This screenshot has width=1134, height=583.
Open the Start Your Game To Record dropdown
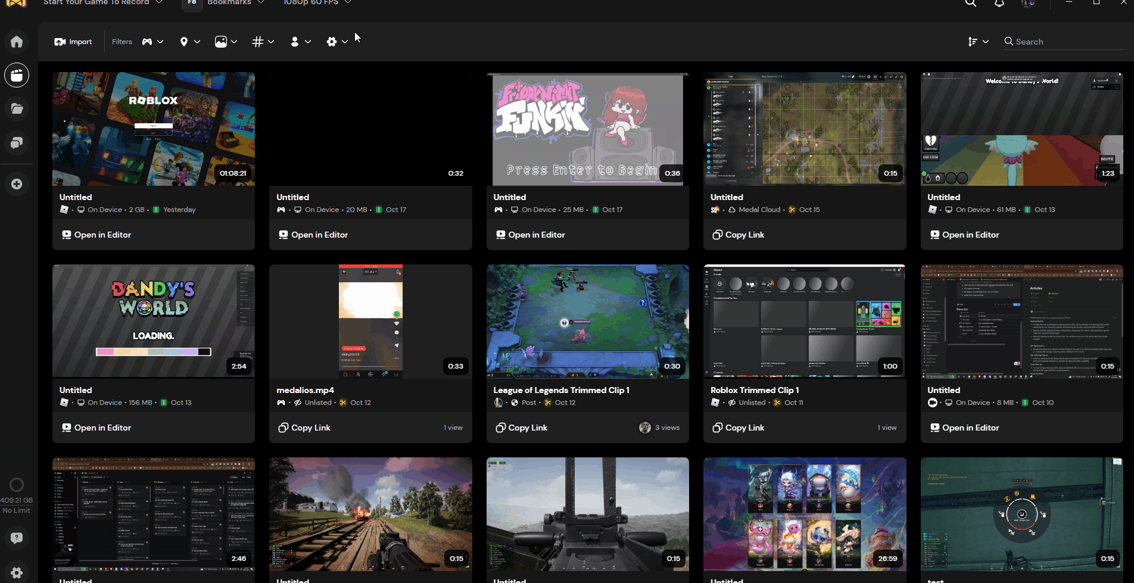tap(102, 2)
